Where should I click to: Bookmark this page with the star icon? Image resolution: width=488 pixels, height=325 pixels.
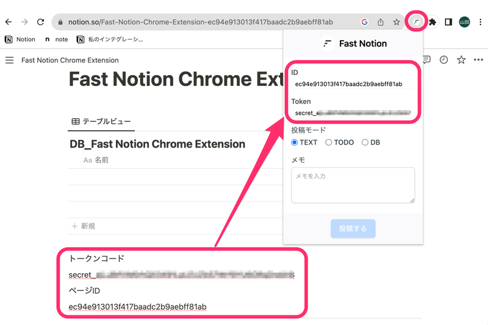coord(396,22)
